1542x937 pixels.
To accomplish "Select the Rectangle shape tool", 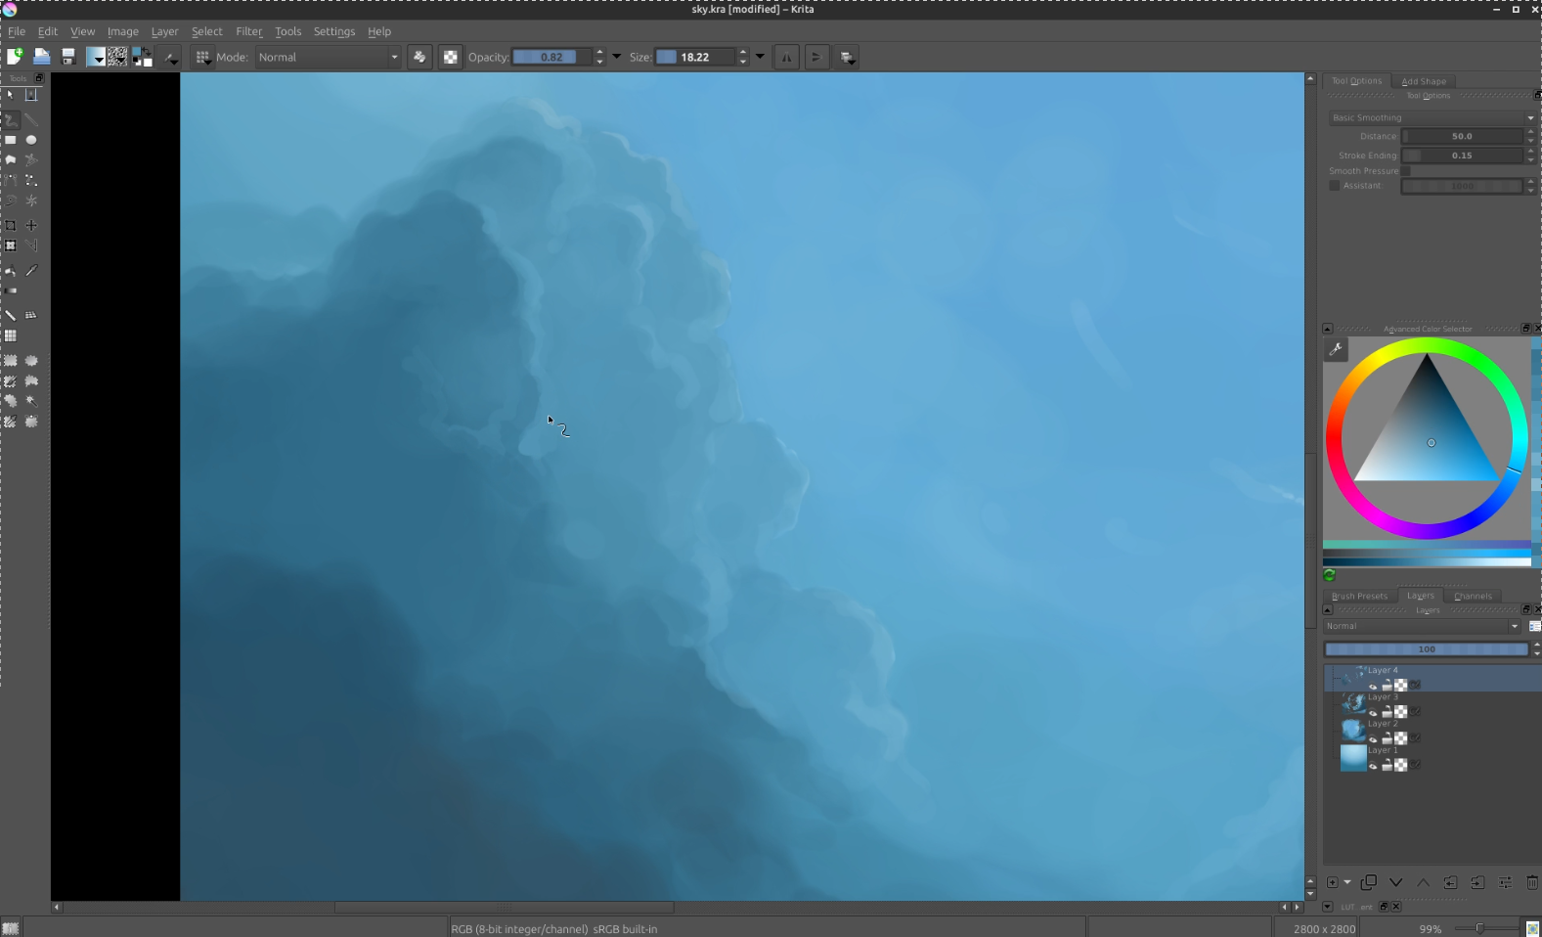I will point(11,140).
